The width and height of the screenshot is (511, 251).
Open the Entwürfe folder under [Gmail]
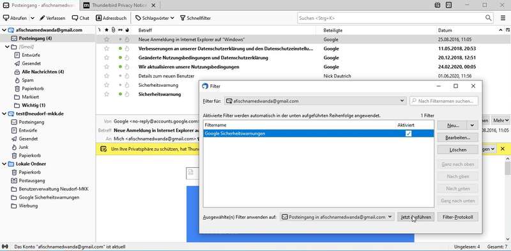pos(31,55)
